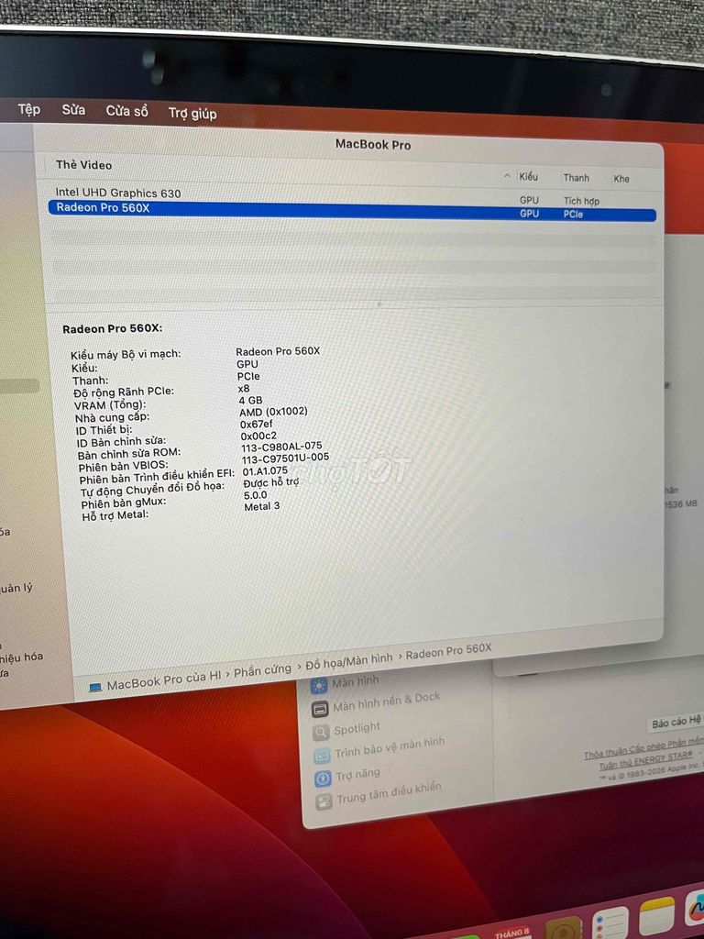
Task: Click the device ID value 0x67ef
Action: click(257, 424)
